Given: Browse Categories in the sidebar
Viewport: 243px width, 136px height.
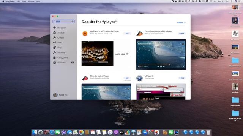Looking at the screenshot, I should 62,57.
